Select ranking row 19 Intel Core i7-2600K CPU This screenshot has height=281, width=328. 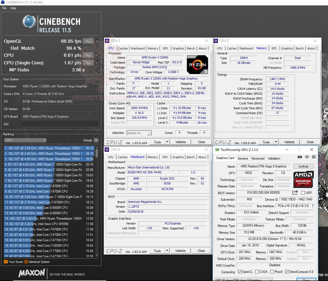[49, 246]
